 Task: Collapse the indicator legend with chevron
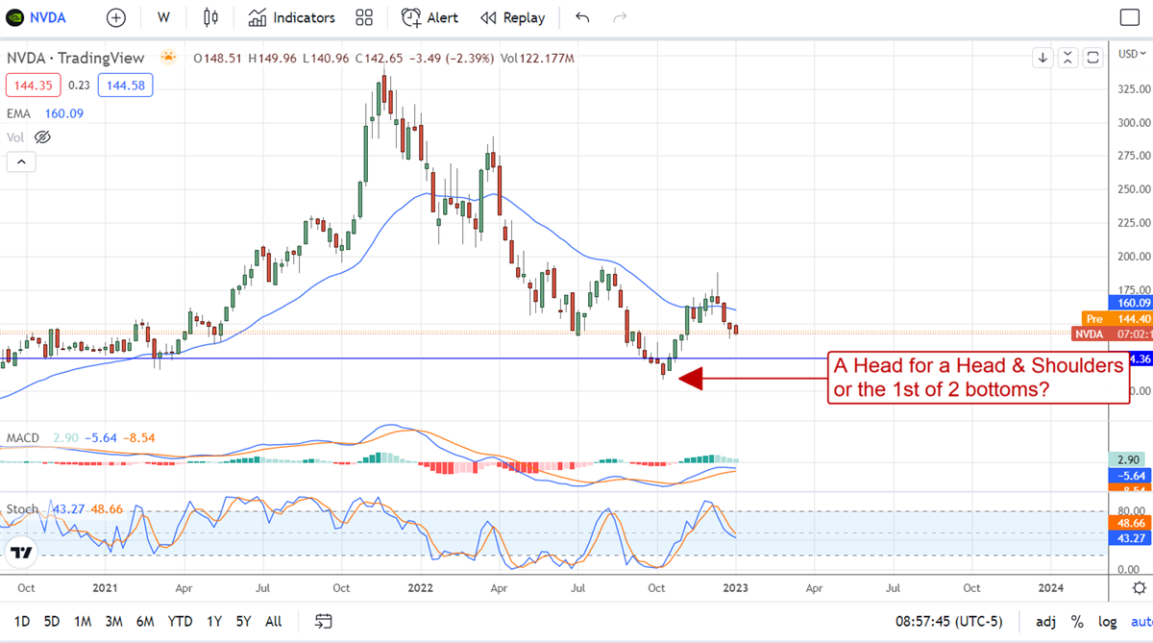(21, 161)
